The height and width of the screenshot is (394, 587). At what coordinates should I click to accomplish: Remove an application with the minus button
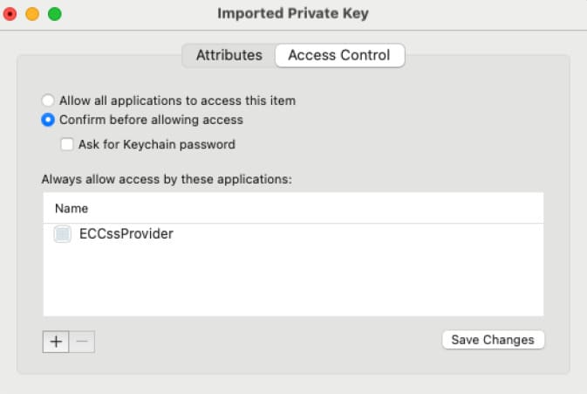pos(82,342)
